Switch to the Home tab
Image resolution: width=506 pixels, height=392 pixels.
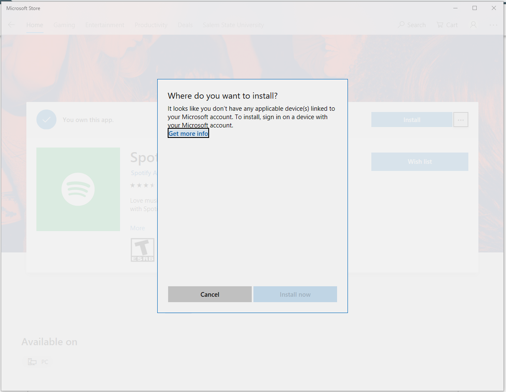click(x=35, y=25)
